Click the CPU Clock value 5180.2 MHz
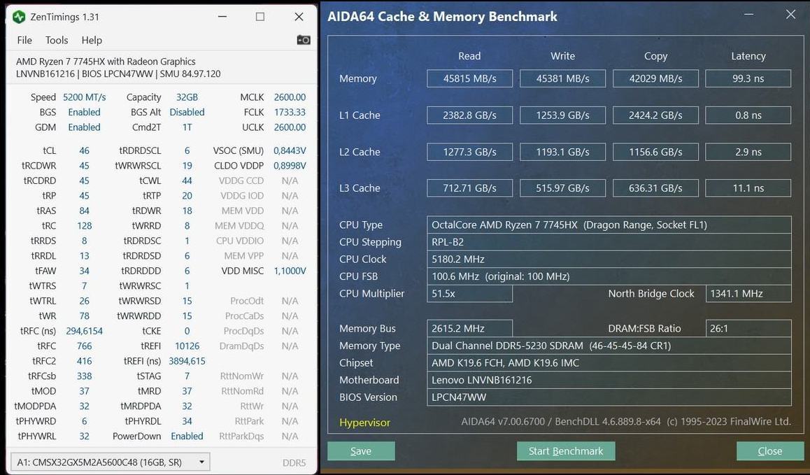 pos(609,259)
